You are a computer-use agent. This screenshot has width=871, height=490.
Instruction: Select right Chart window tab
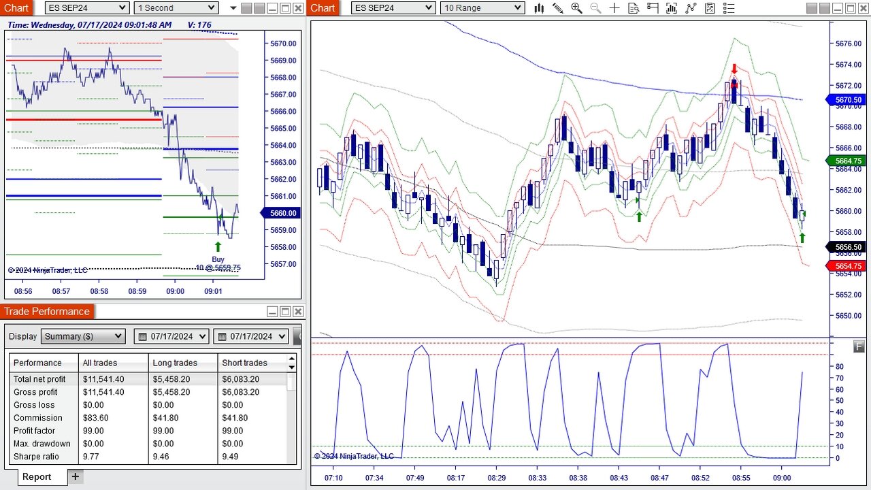pyautogui.click(x=323, y=8)
